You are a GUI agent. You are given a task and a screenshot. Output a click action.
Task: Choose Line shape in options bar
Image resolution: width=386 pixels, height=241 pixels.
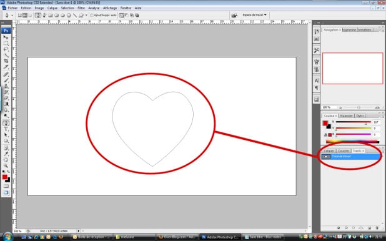point(75,15)
